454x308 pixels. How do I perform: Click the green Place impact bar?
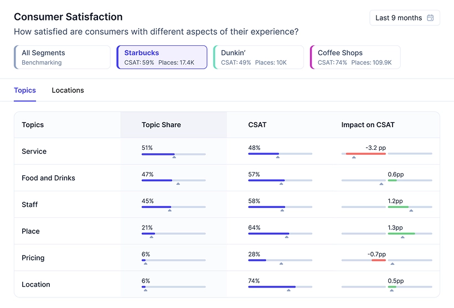[x=401, y=233]
